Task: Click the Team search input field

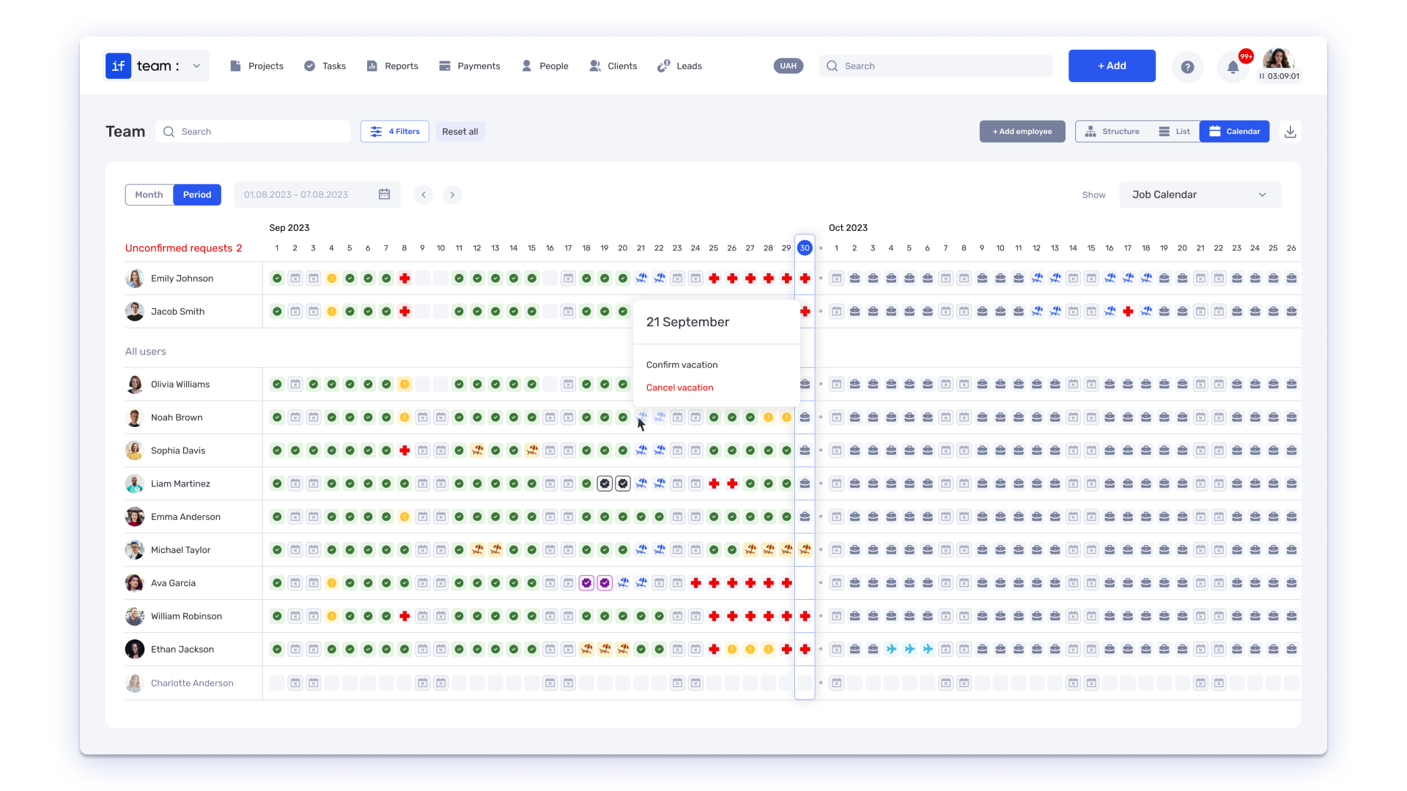Action: click(253, 132)
